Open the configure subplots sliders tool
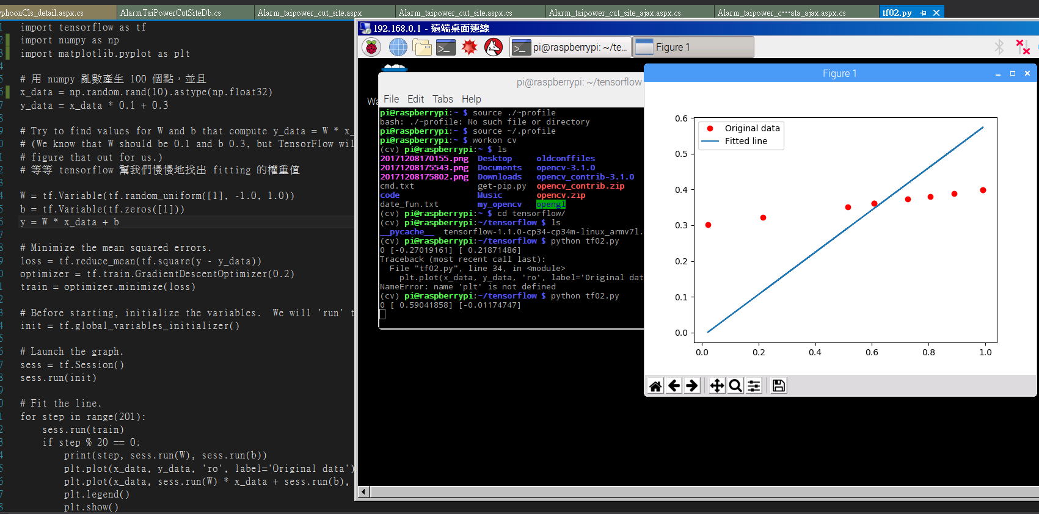This screenshot has height=514, width=1039. pyautogui.click(x=754, y=386)
